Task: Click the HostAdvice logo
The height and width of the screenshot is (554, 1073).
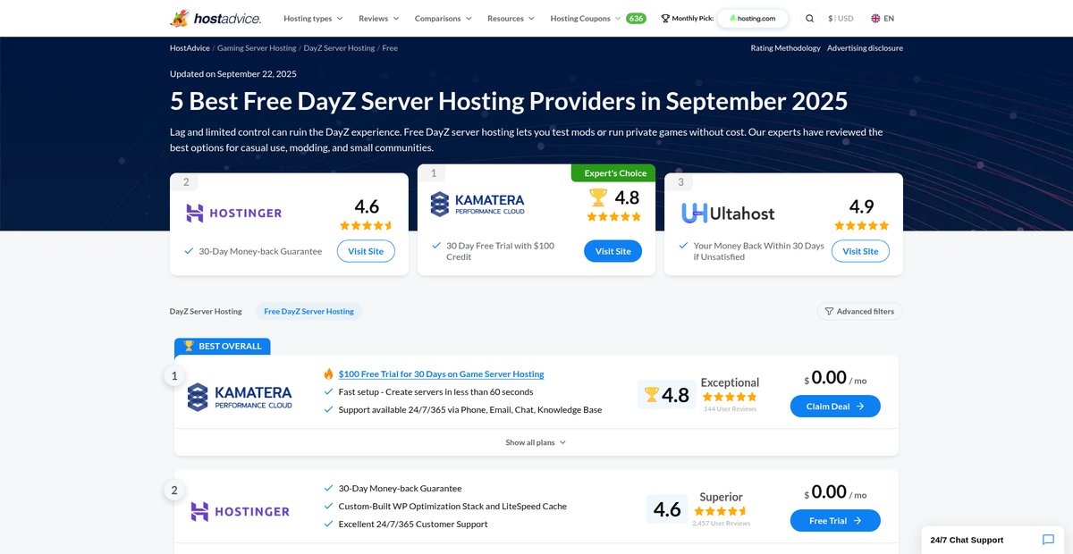Action: tap(215, 18)
